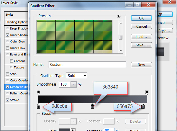
Task: Select the right black opacity stop
Action: click(x=147, y=92)
